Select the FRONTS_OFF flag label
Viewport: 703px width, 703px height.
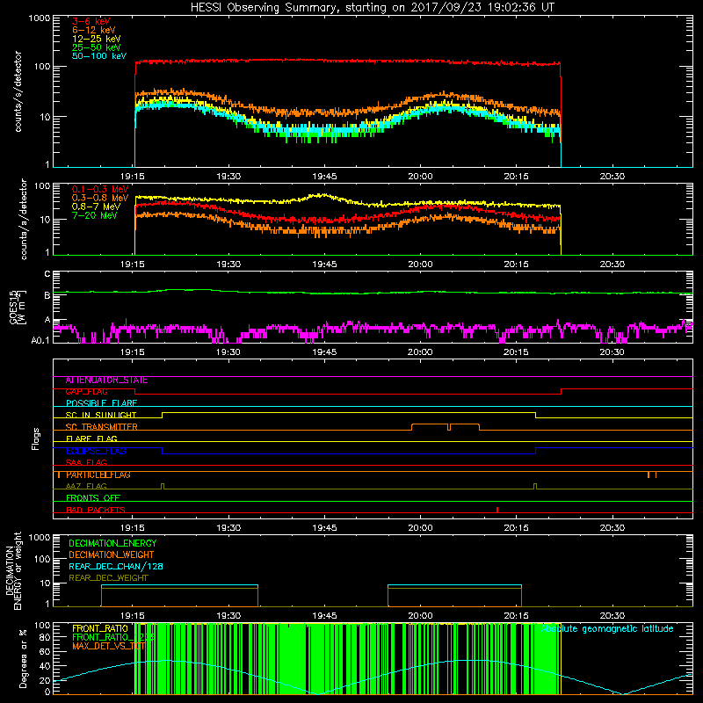pos(93,498)
